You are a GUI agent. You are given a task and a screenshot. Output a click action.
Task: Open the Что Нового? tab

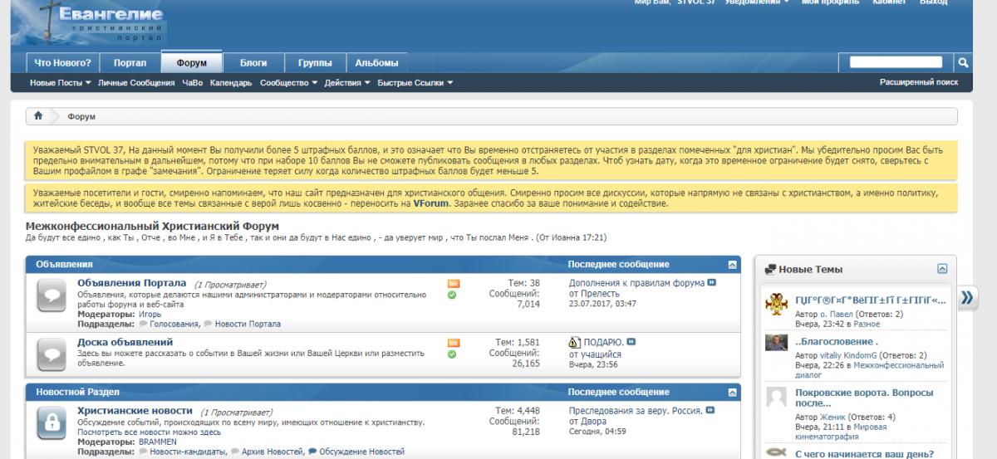(63, 63)
